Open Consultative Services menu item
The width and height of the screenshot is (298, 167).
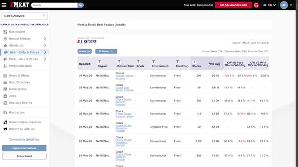tap(25, 122)
